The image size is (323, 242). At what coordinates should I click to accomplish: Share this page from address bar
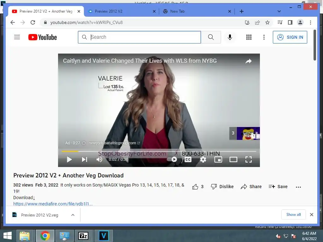(257, 22)
